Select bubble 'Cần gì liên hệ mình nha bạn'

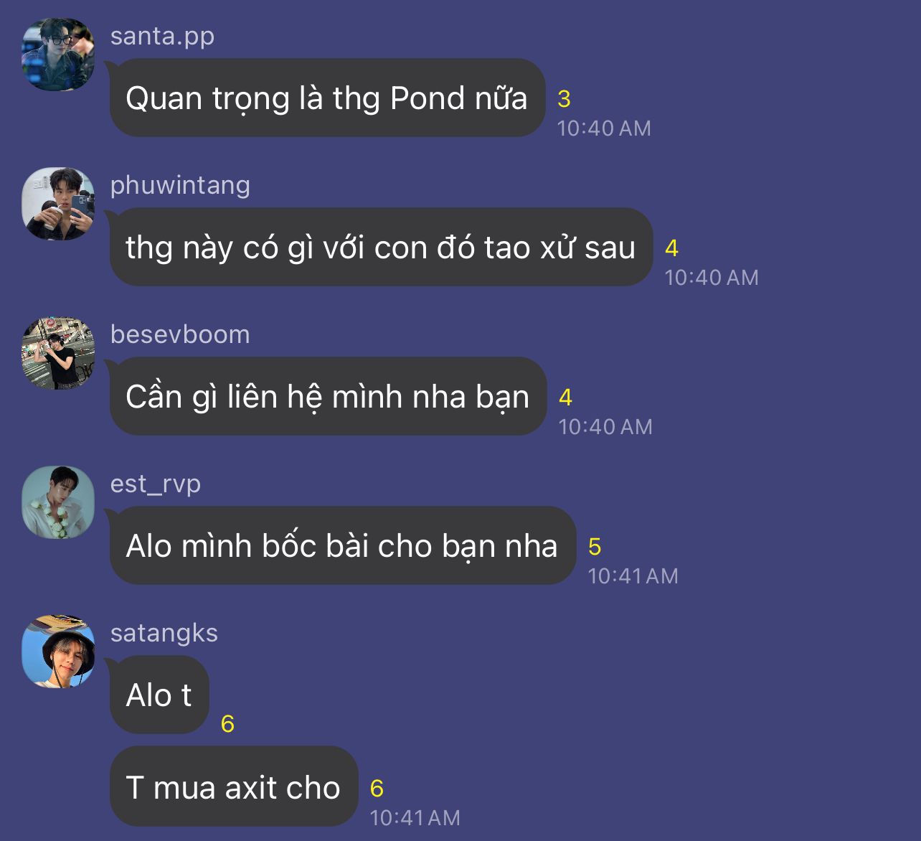(328, 397)
